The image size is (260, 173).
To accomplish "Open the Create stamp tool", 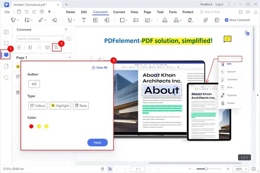I will [176, 20].
